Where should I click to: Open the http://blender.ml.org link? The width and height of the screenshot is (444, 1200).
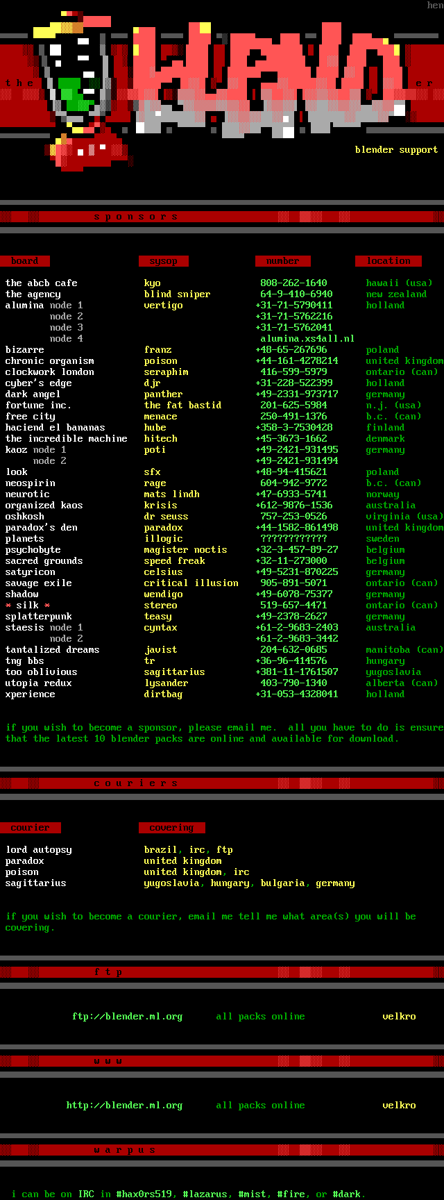click(124, 1106)
